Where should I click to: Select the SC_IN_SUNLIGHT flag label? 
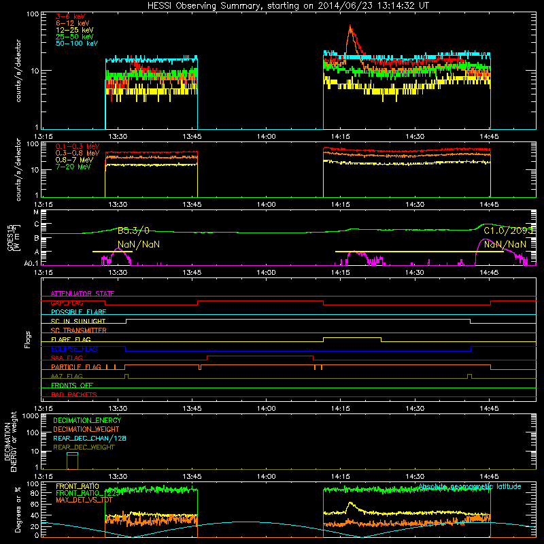(x=78, y=321)
